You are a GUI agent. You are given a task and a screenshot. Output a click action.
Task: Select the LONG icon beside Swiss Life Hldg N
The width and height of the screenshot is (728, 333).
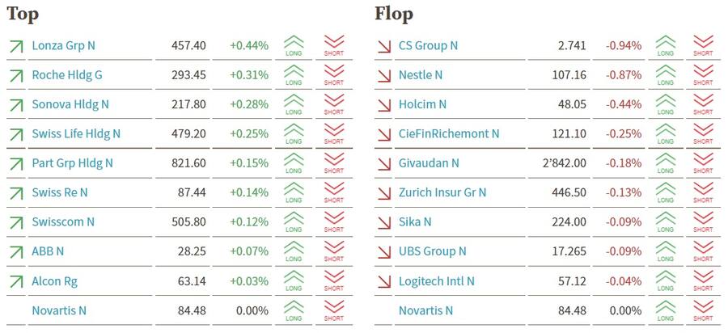pos(294,134)
